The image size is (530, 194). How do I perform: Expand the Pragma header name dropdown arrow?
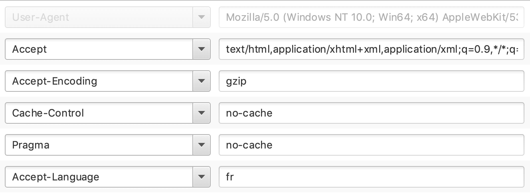tap(201, 145)
